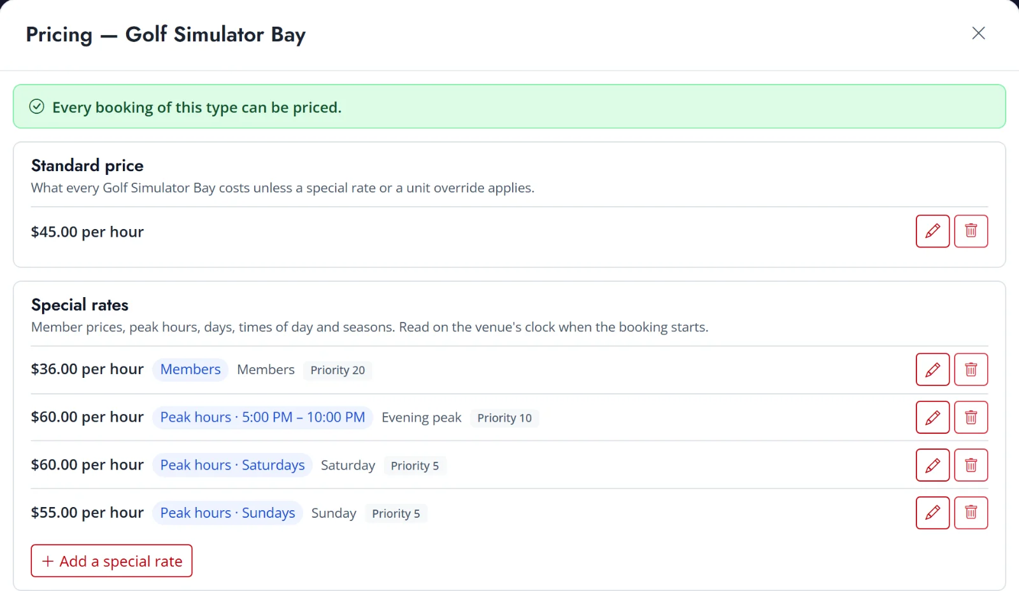Delete the $45.00 per hour standard price

coord(971,231)
